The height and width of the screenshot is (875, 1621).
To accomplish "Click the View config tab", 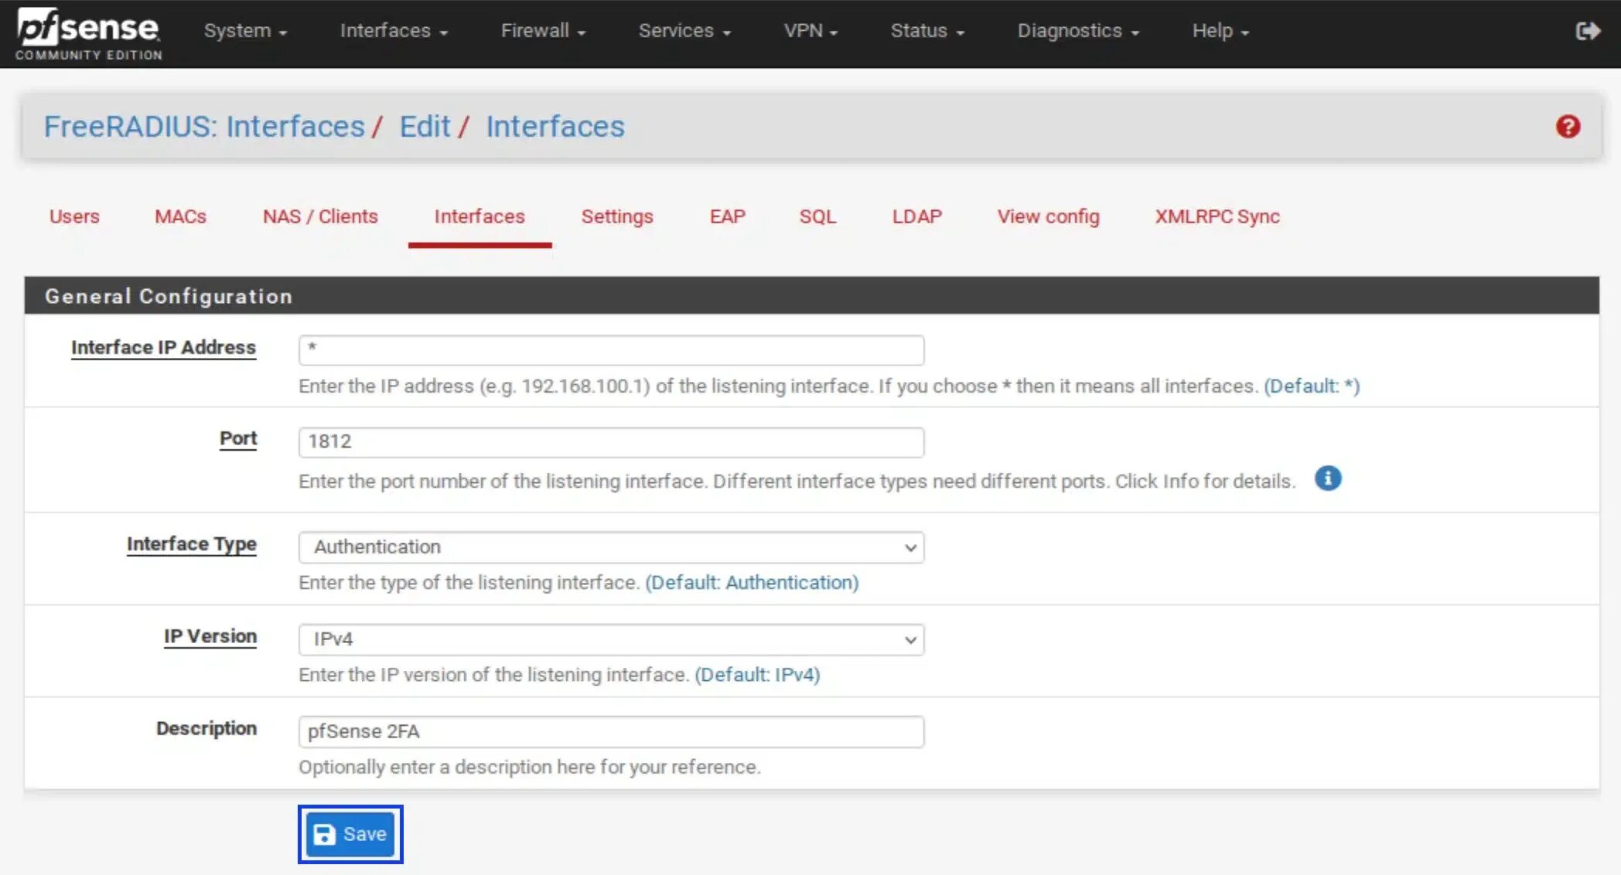I will point(1048,216).
